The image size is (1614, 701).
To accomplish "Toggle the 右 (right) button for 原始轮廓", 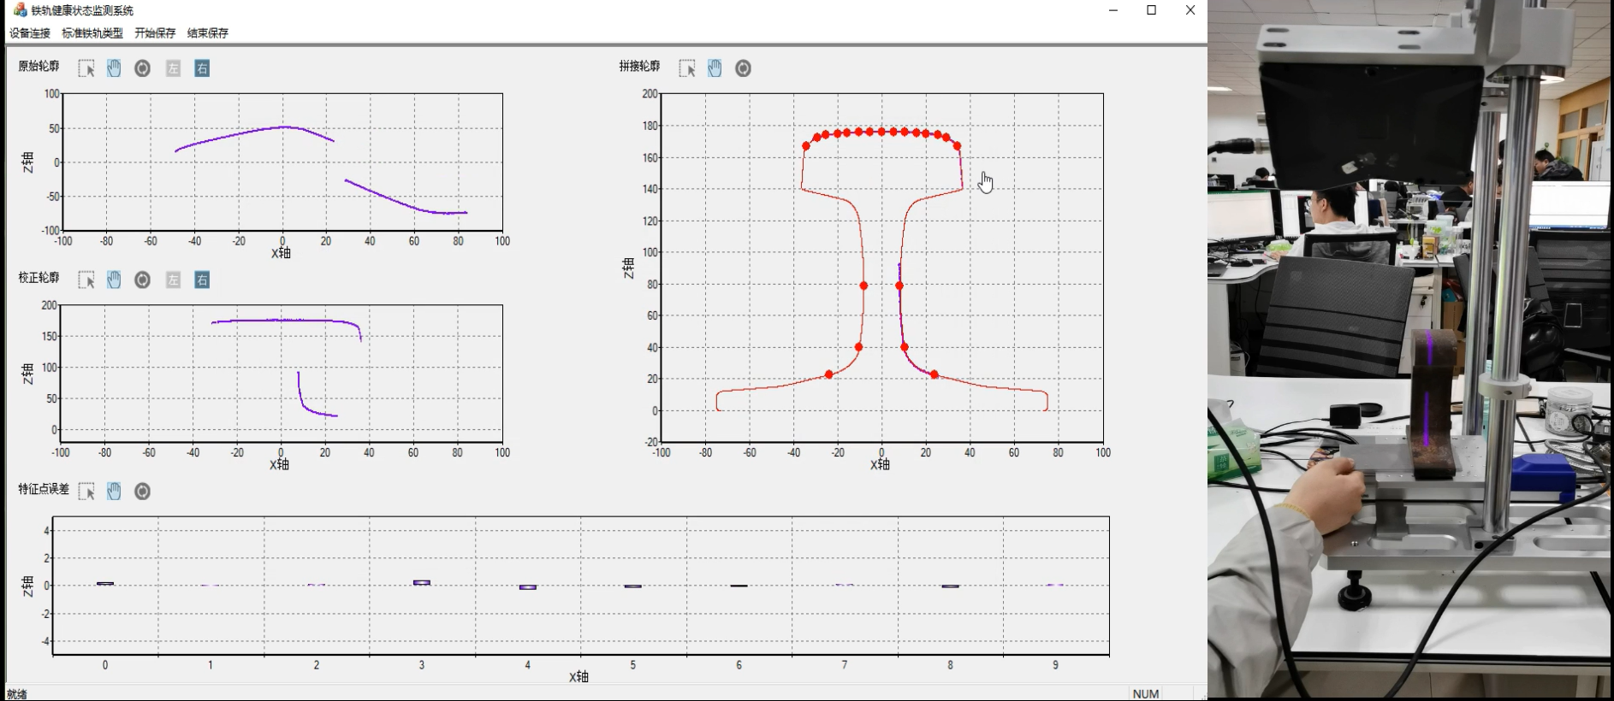I will pos(202,68).
